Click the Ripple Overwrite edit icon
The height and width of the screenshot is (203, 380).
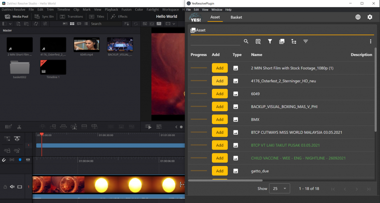pyautogui.click(x=63, y=127)
